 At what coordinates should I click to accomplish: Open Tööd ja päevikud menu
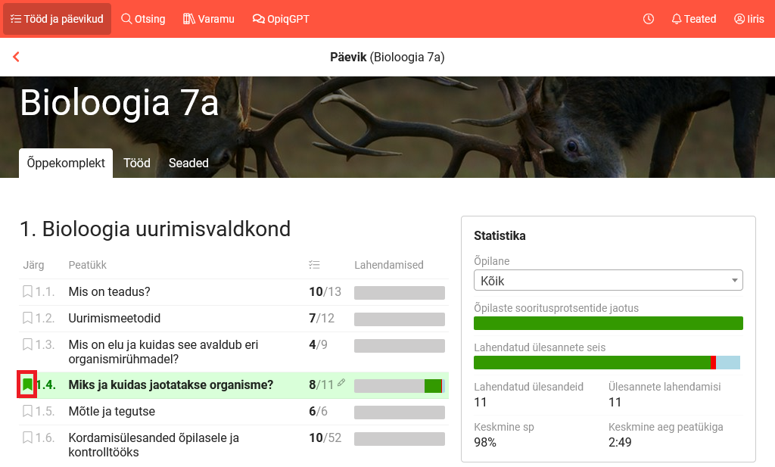coord(57,19)
